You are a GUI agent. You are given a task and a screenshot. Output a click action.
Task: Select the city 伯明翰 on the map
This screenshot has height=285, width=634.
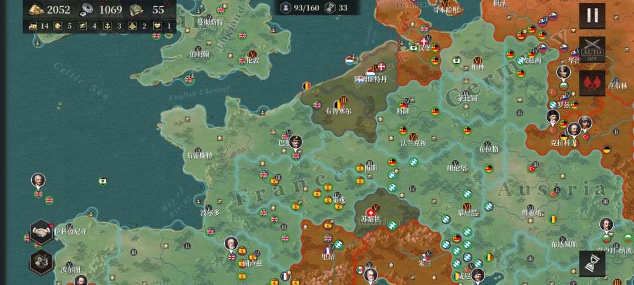click(200, 54)
